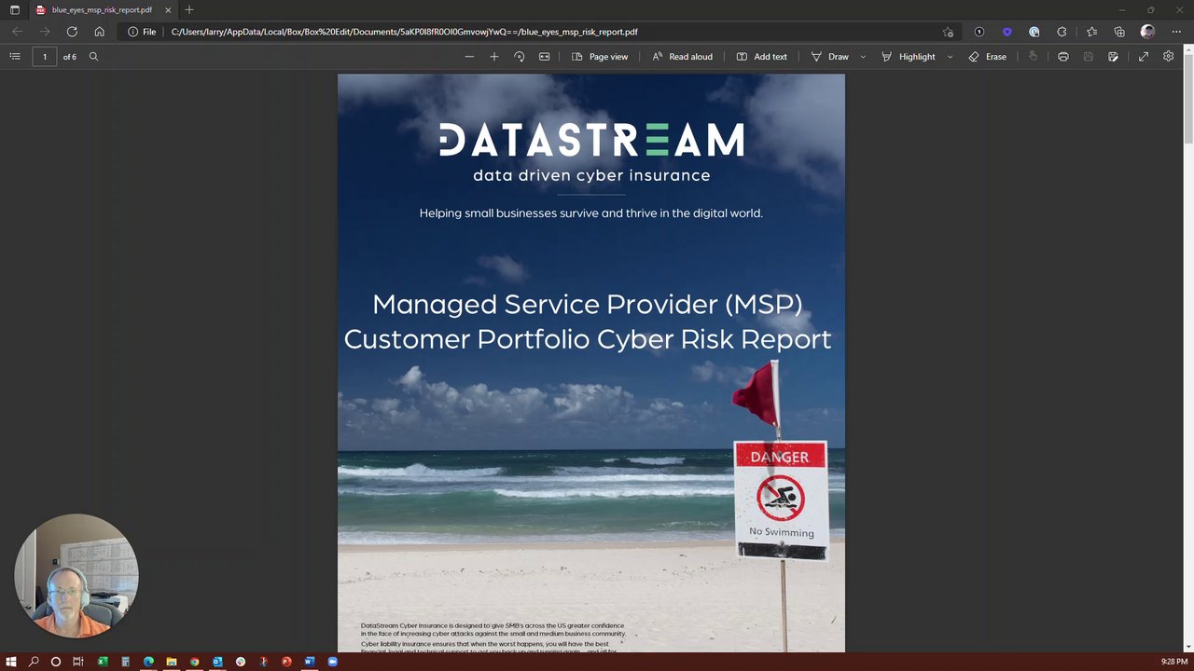Screen dimensions: 1194x671
Task: Click the page number field
Action: 44,57
